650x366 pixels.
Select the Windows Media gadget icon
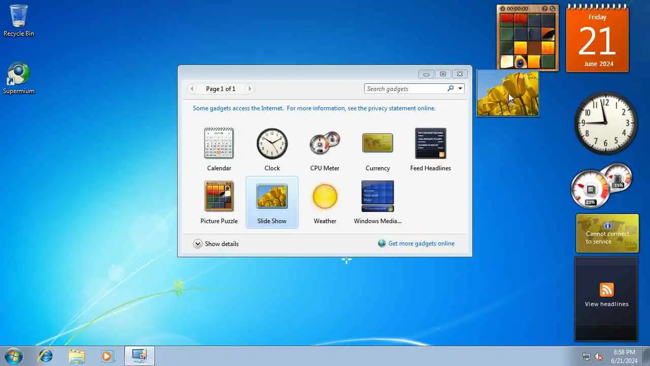coord(377,196)
